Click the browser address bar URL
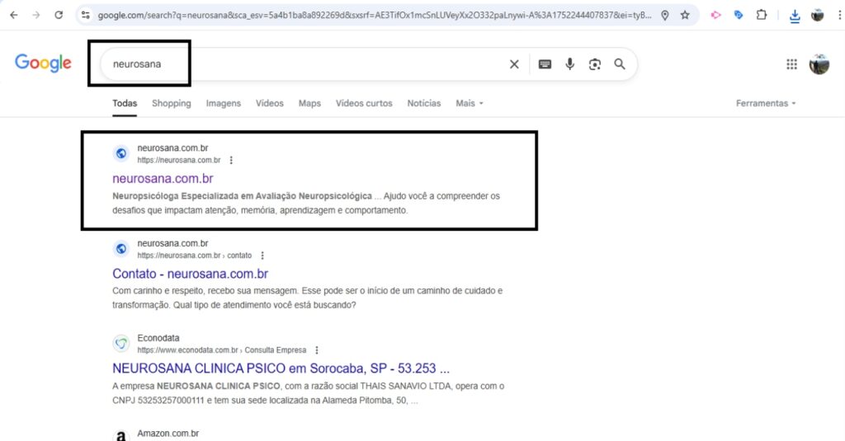Image resolution: width=845 pixels, height=441 pixels. click(374, 15)
